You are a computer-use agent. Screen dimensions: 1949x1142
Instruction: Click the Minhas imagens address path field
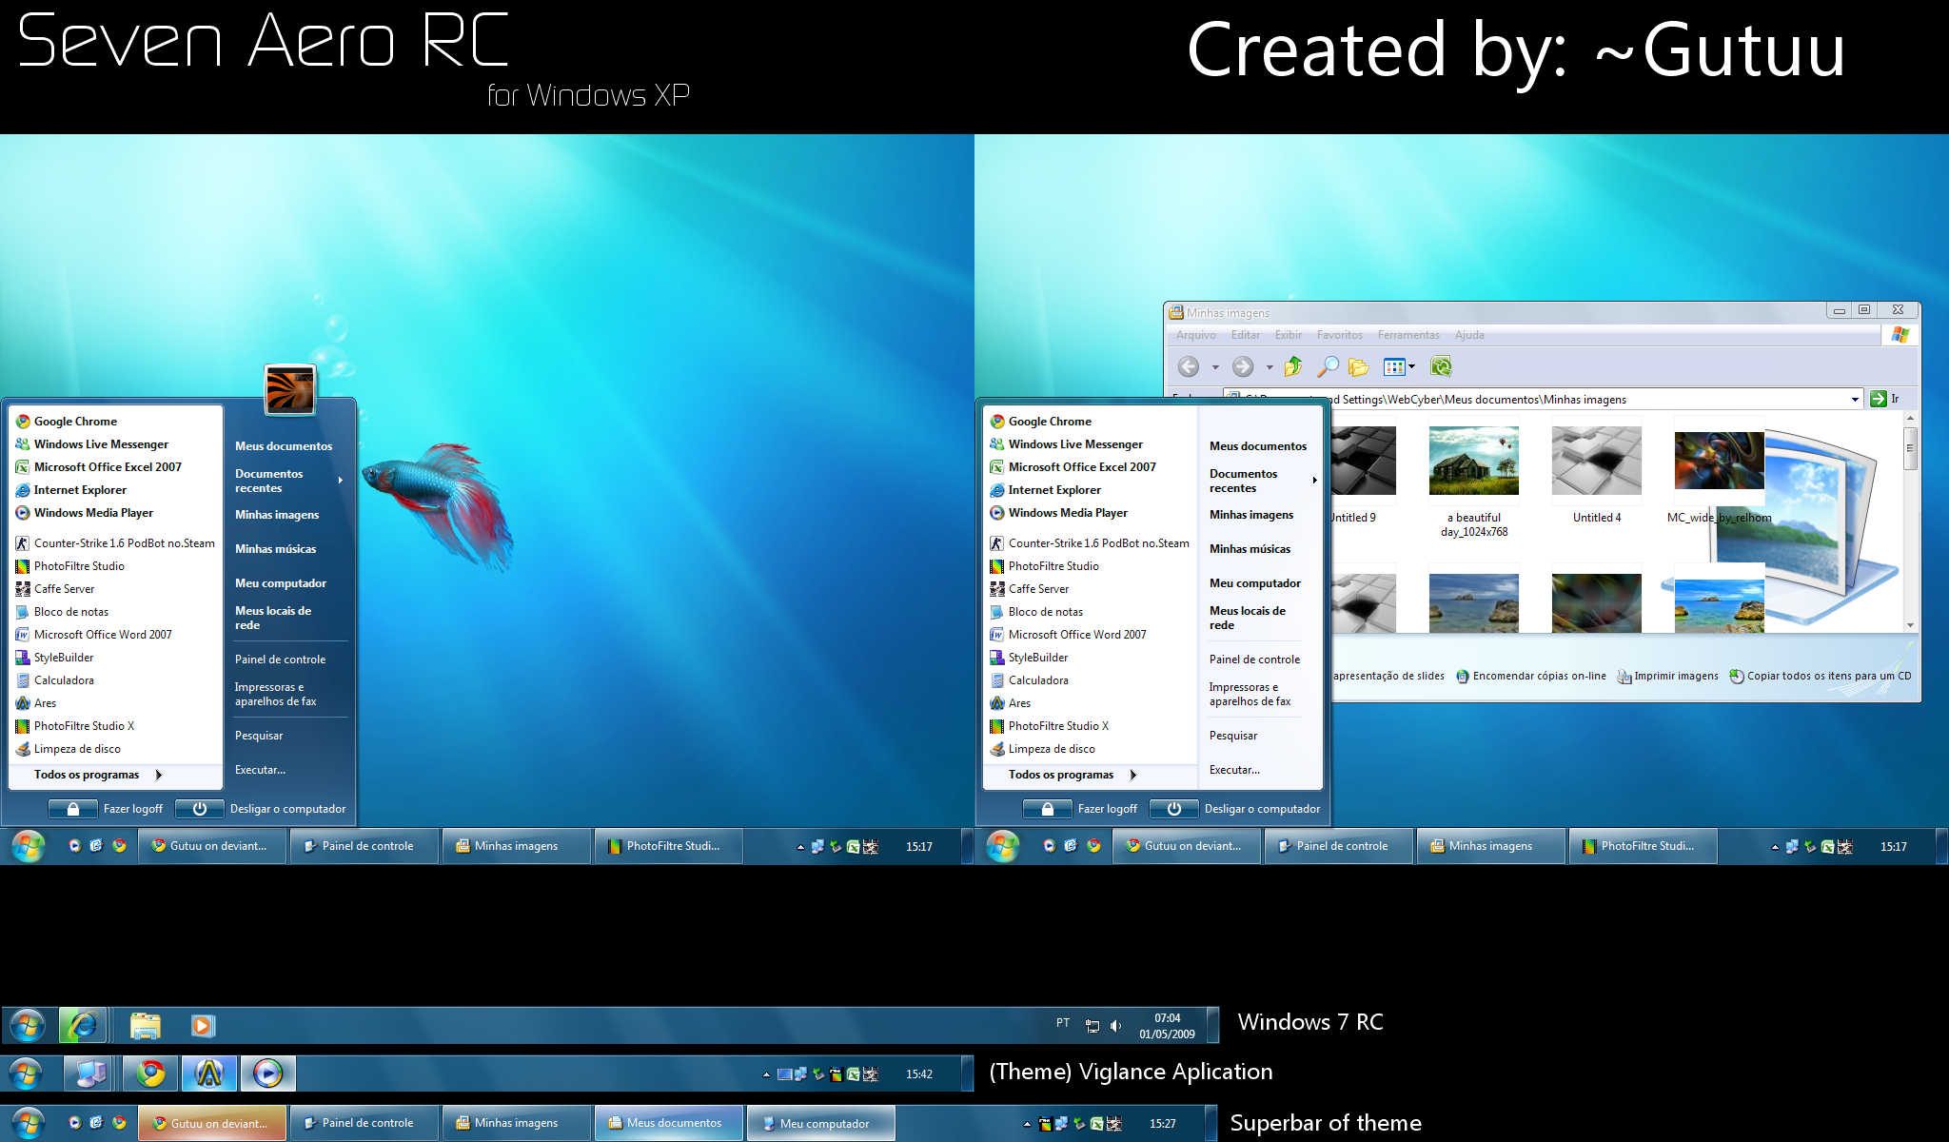[x=1542, y=399]
